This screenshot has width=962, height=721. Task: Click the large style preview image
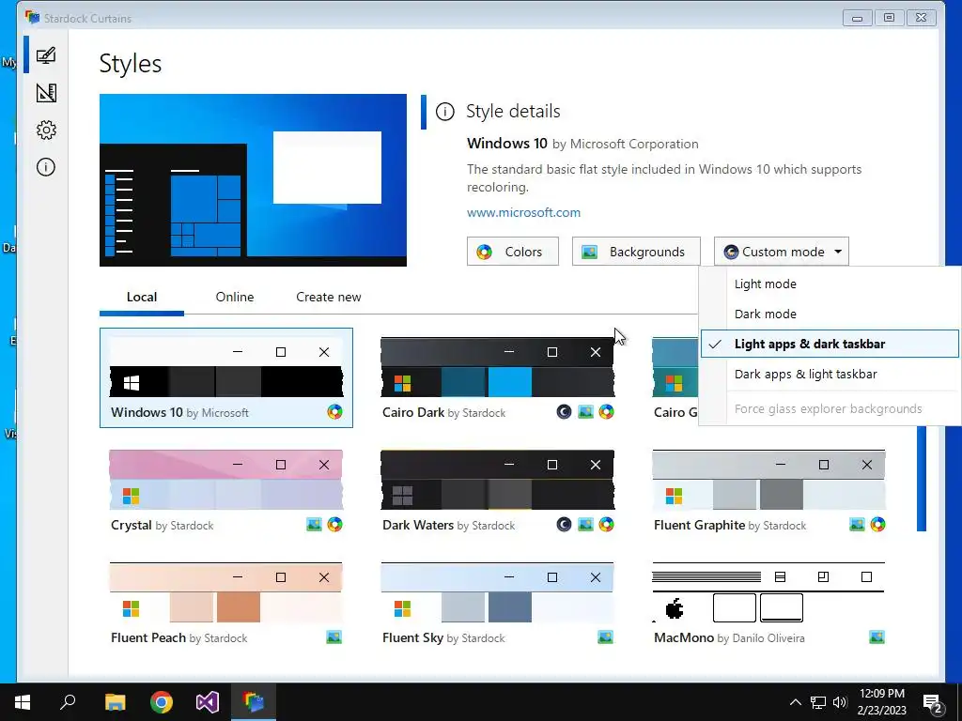coord(253,180)
